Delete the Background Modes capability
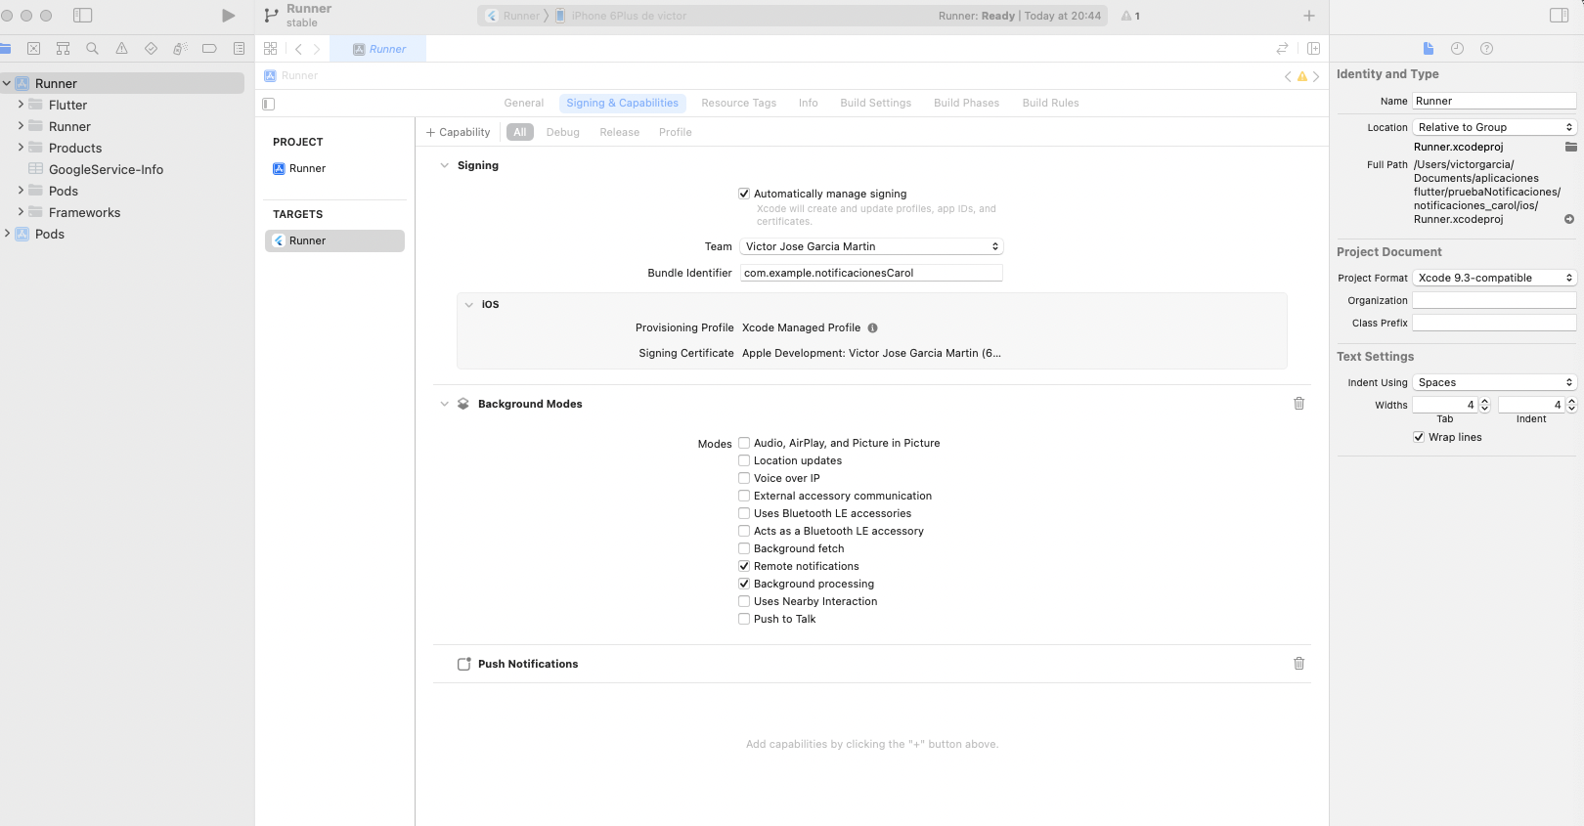The width and height of the screenshot is (1584, 826). pos(1298,404)
